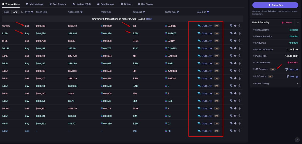Viewport: 302px width, 144px height.
Task: Maker filter icon in the $477.79 row
Action: [x=231, y=56]
